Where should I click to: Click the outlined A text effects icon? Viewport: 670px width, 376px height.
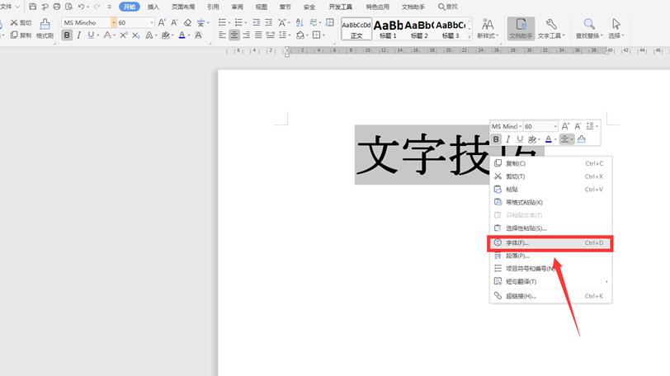149,35
